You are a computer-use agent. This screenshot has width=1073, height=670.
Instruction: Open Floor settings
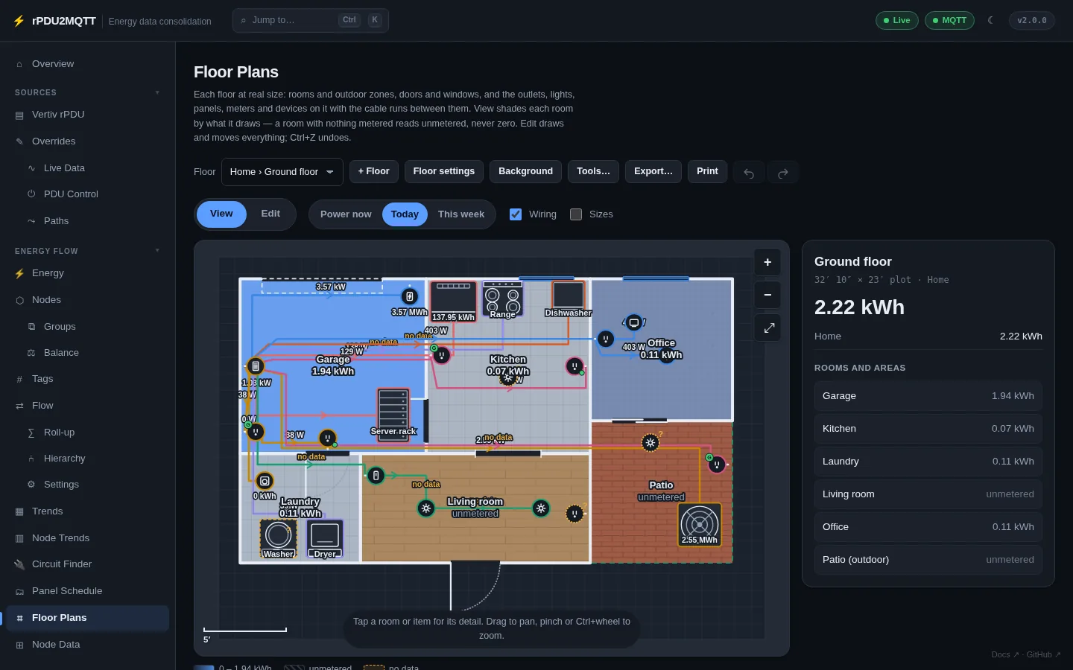[444, 171]
